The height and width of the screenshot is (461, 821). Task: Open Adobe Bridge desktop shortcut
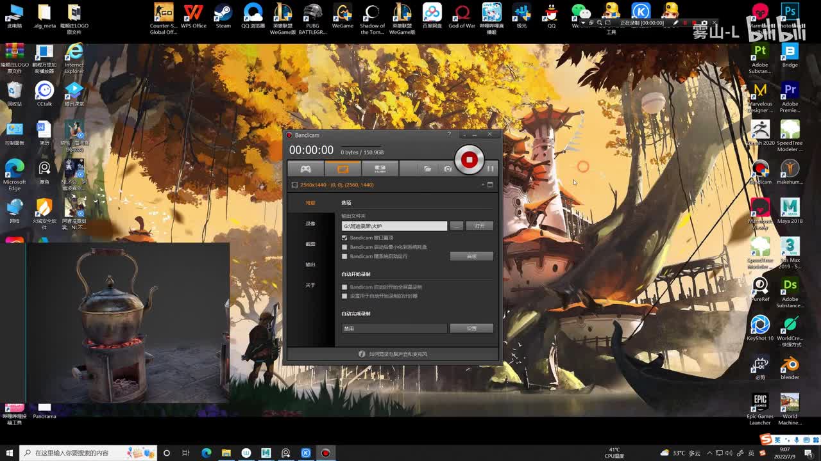(x=790, y=56)
